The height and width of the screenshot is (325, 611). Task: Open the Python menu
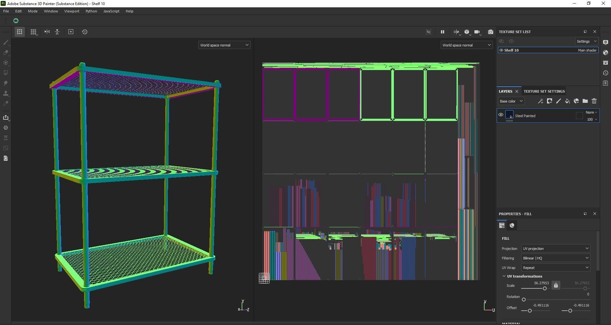pyautogui.click(x=91, y=11)
